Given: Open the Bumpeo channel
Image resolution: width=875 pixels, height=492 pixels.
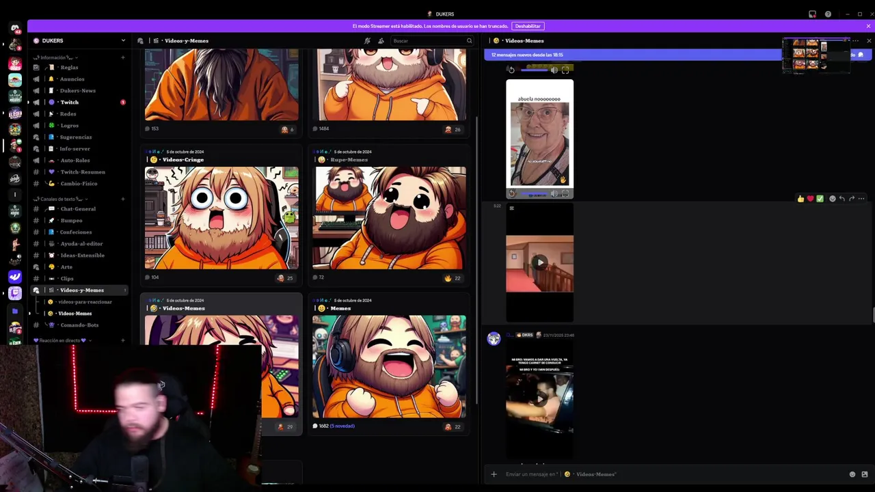Looking at the screenshot, I should coord(79,220).
